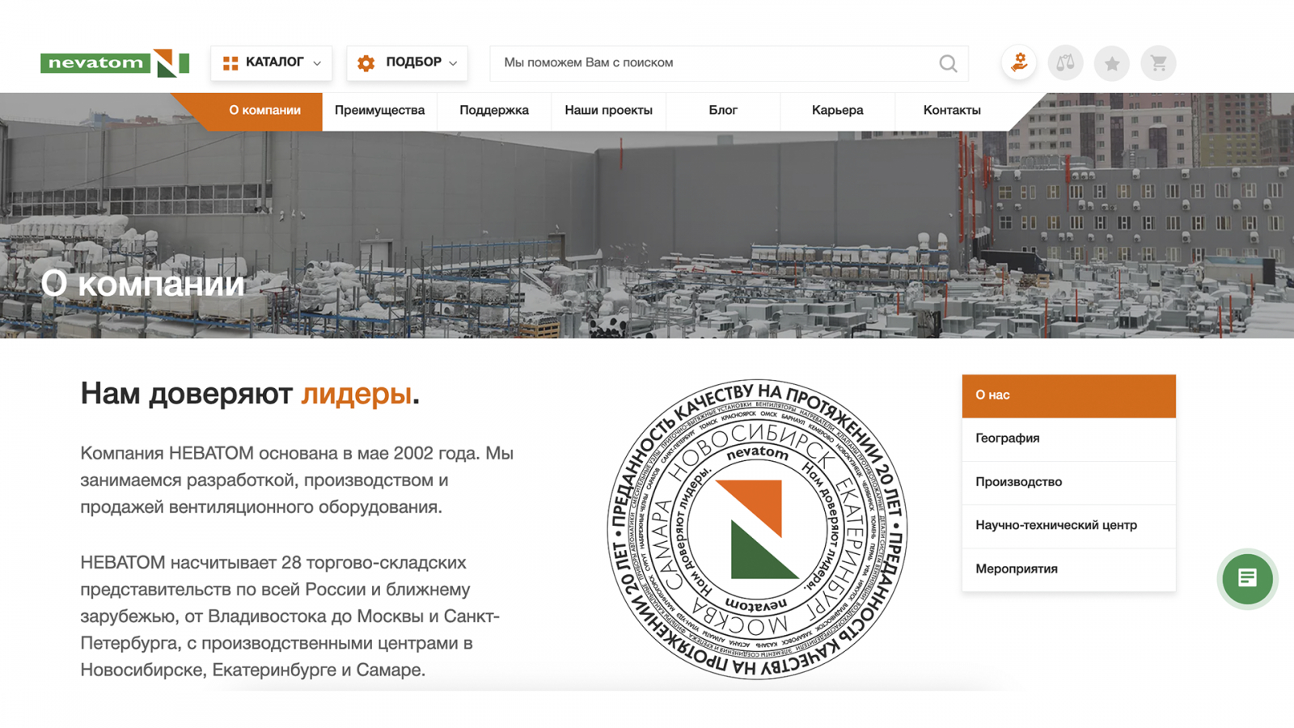
Task: Open the КАТАЛОГ dropdown menu
Action: 272,63
